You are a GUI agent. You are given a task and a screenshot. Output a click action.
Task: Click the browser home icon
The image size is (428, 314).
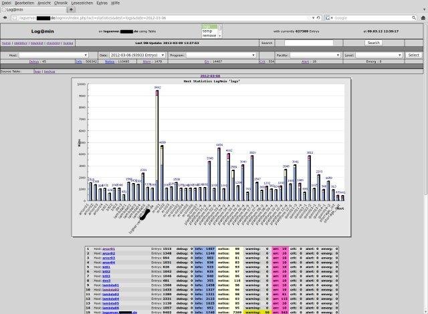(421, 17)
